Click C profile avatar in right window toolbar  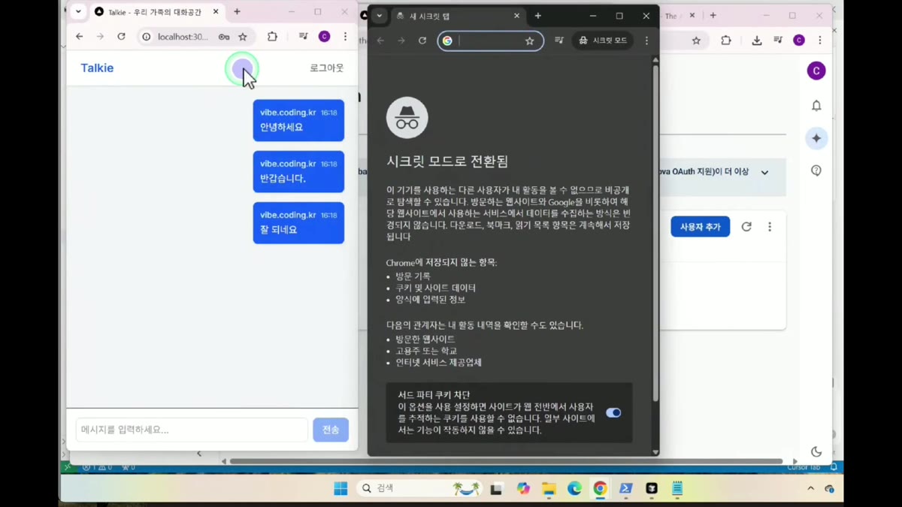tap(799, 41)
